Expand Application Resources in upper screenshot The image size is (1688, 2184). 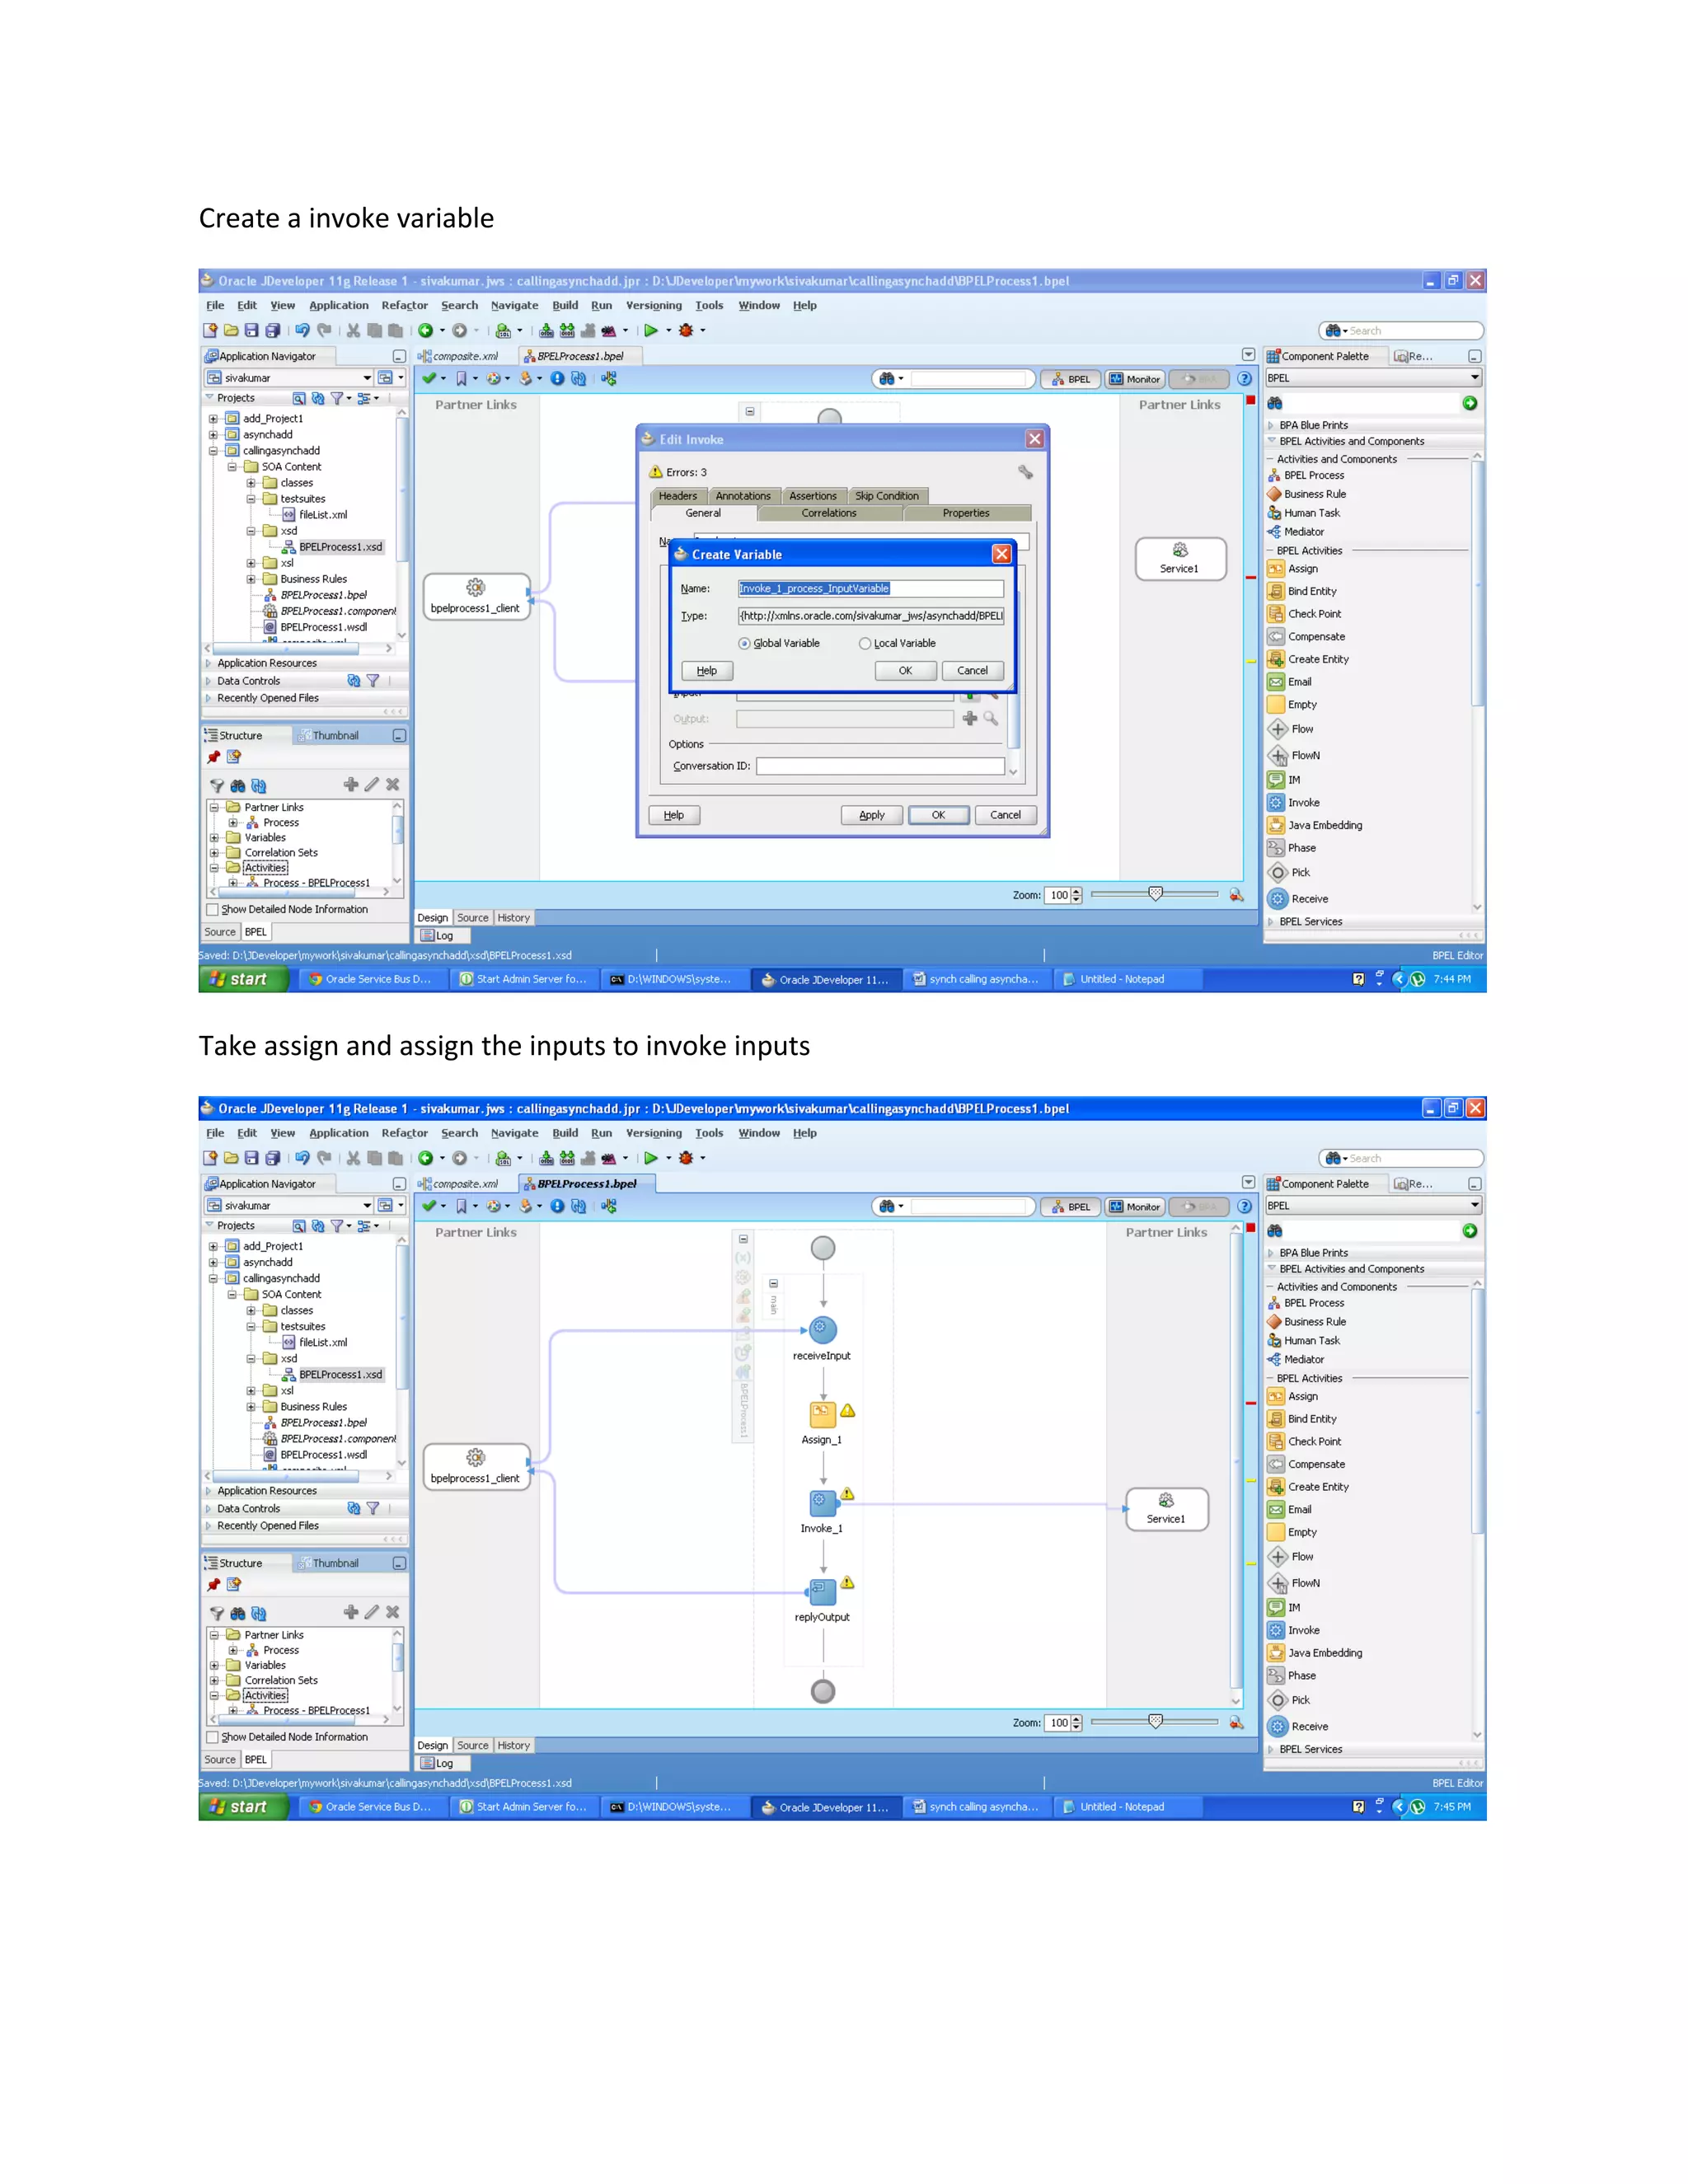209,663
